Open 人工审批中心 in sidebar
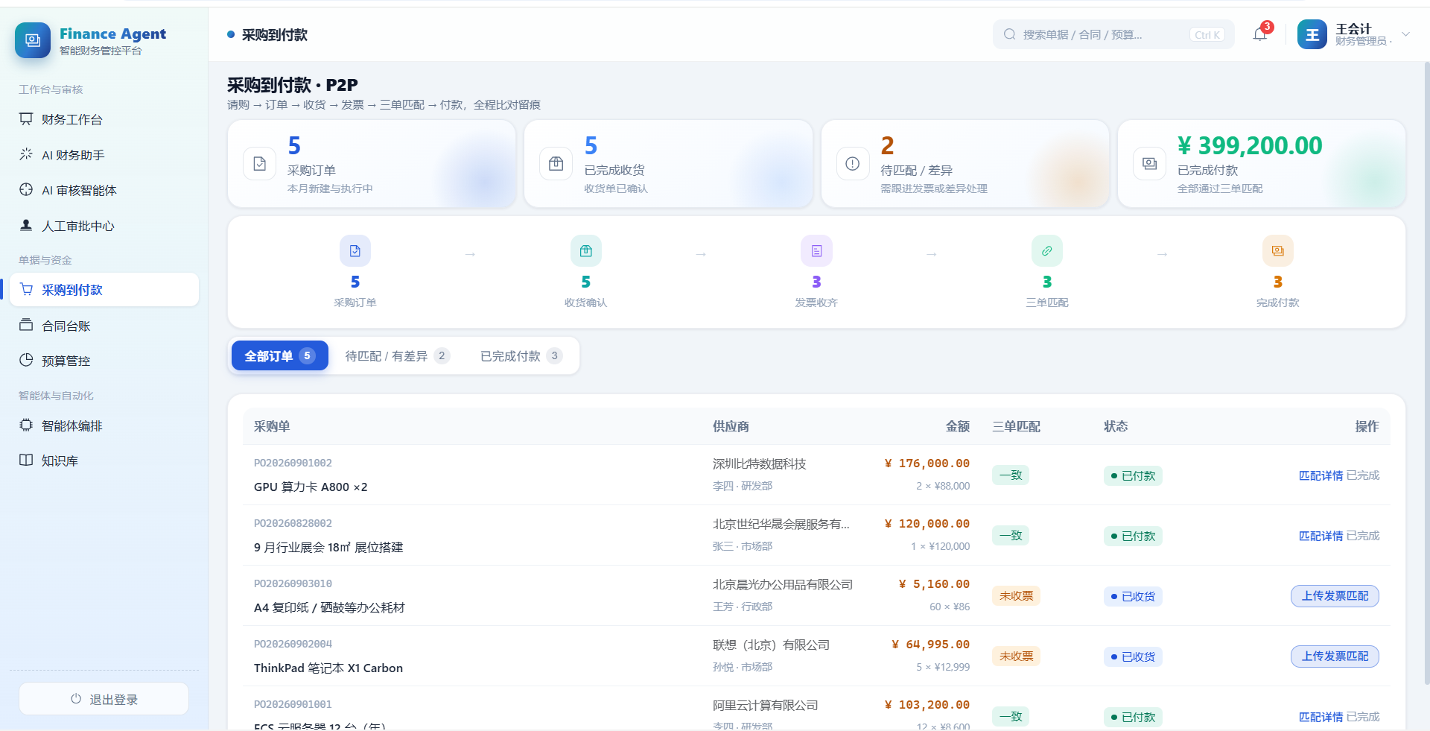Viewport: 1430px width, 731px height. (x=104, y=226)
